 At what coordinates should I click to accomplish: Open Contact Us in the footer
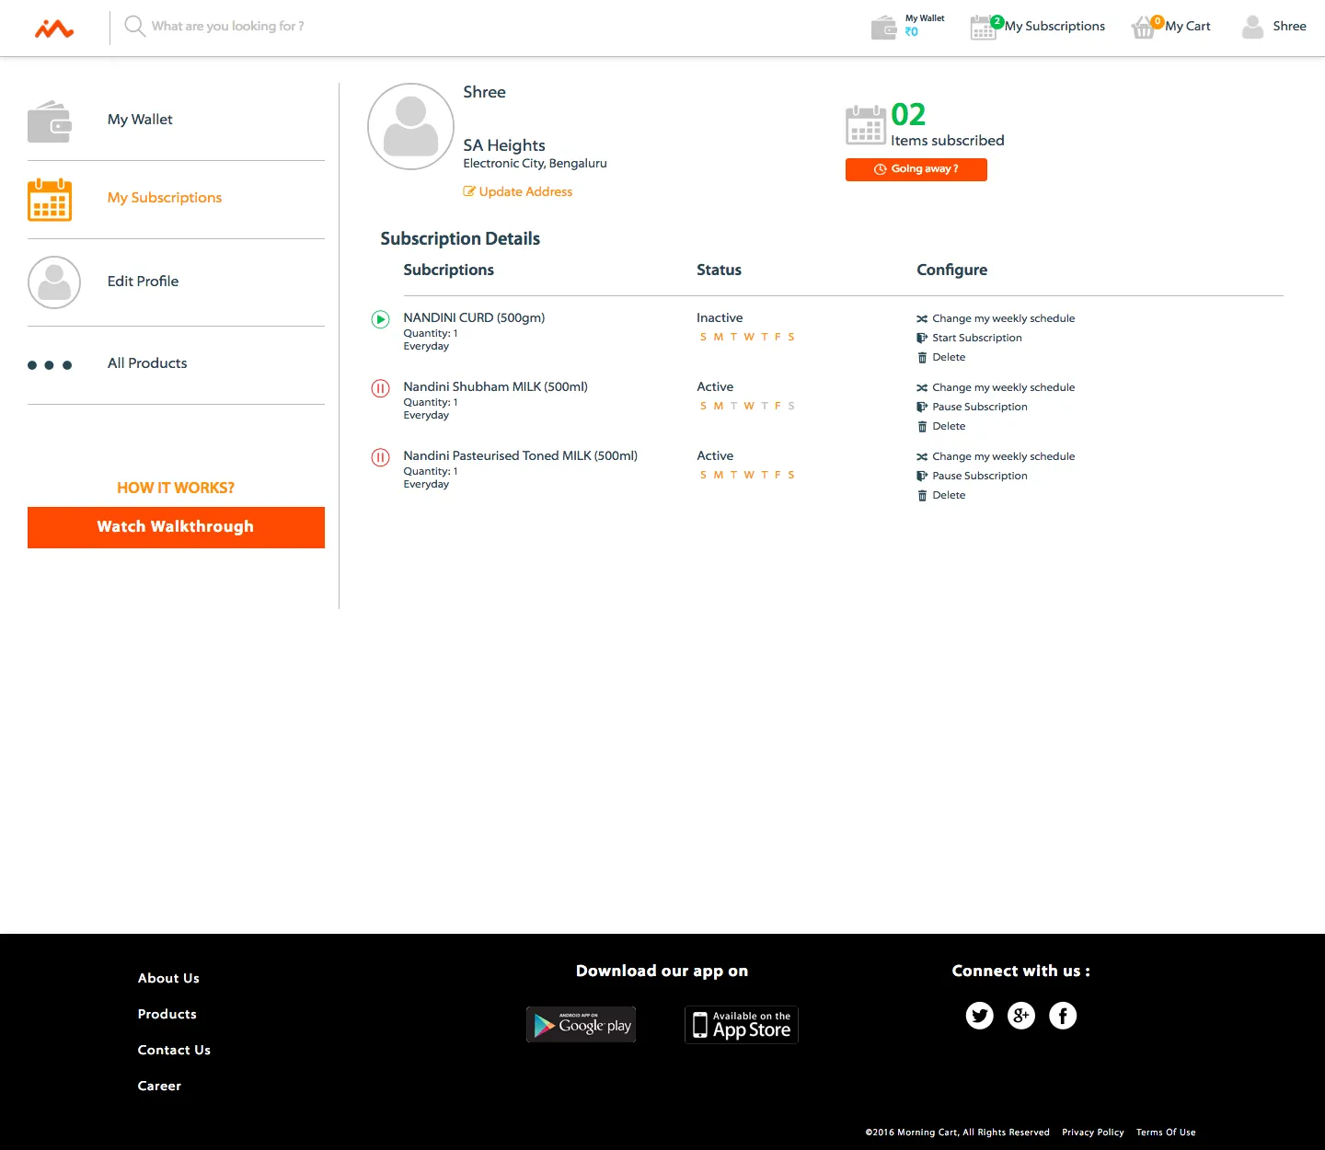174,1050
